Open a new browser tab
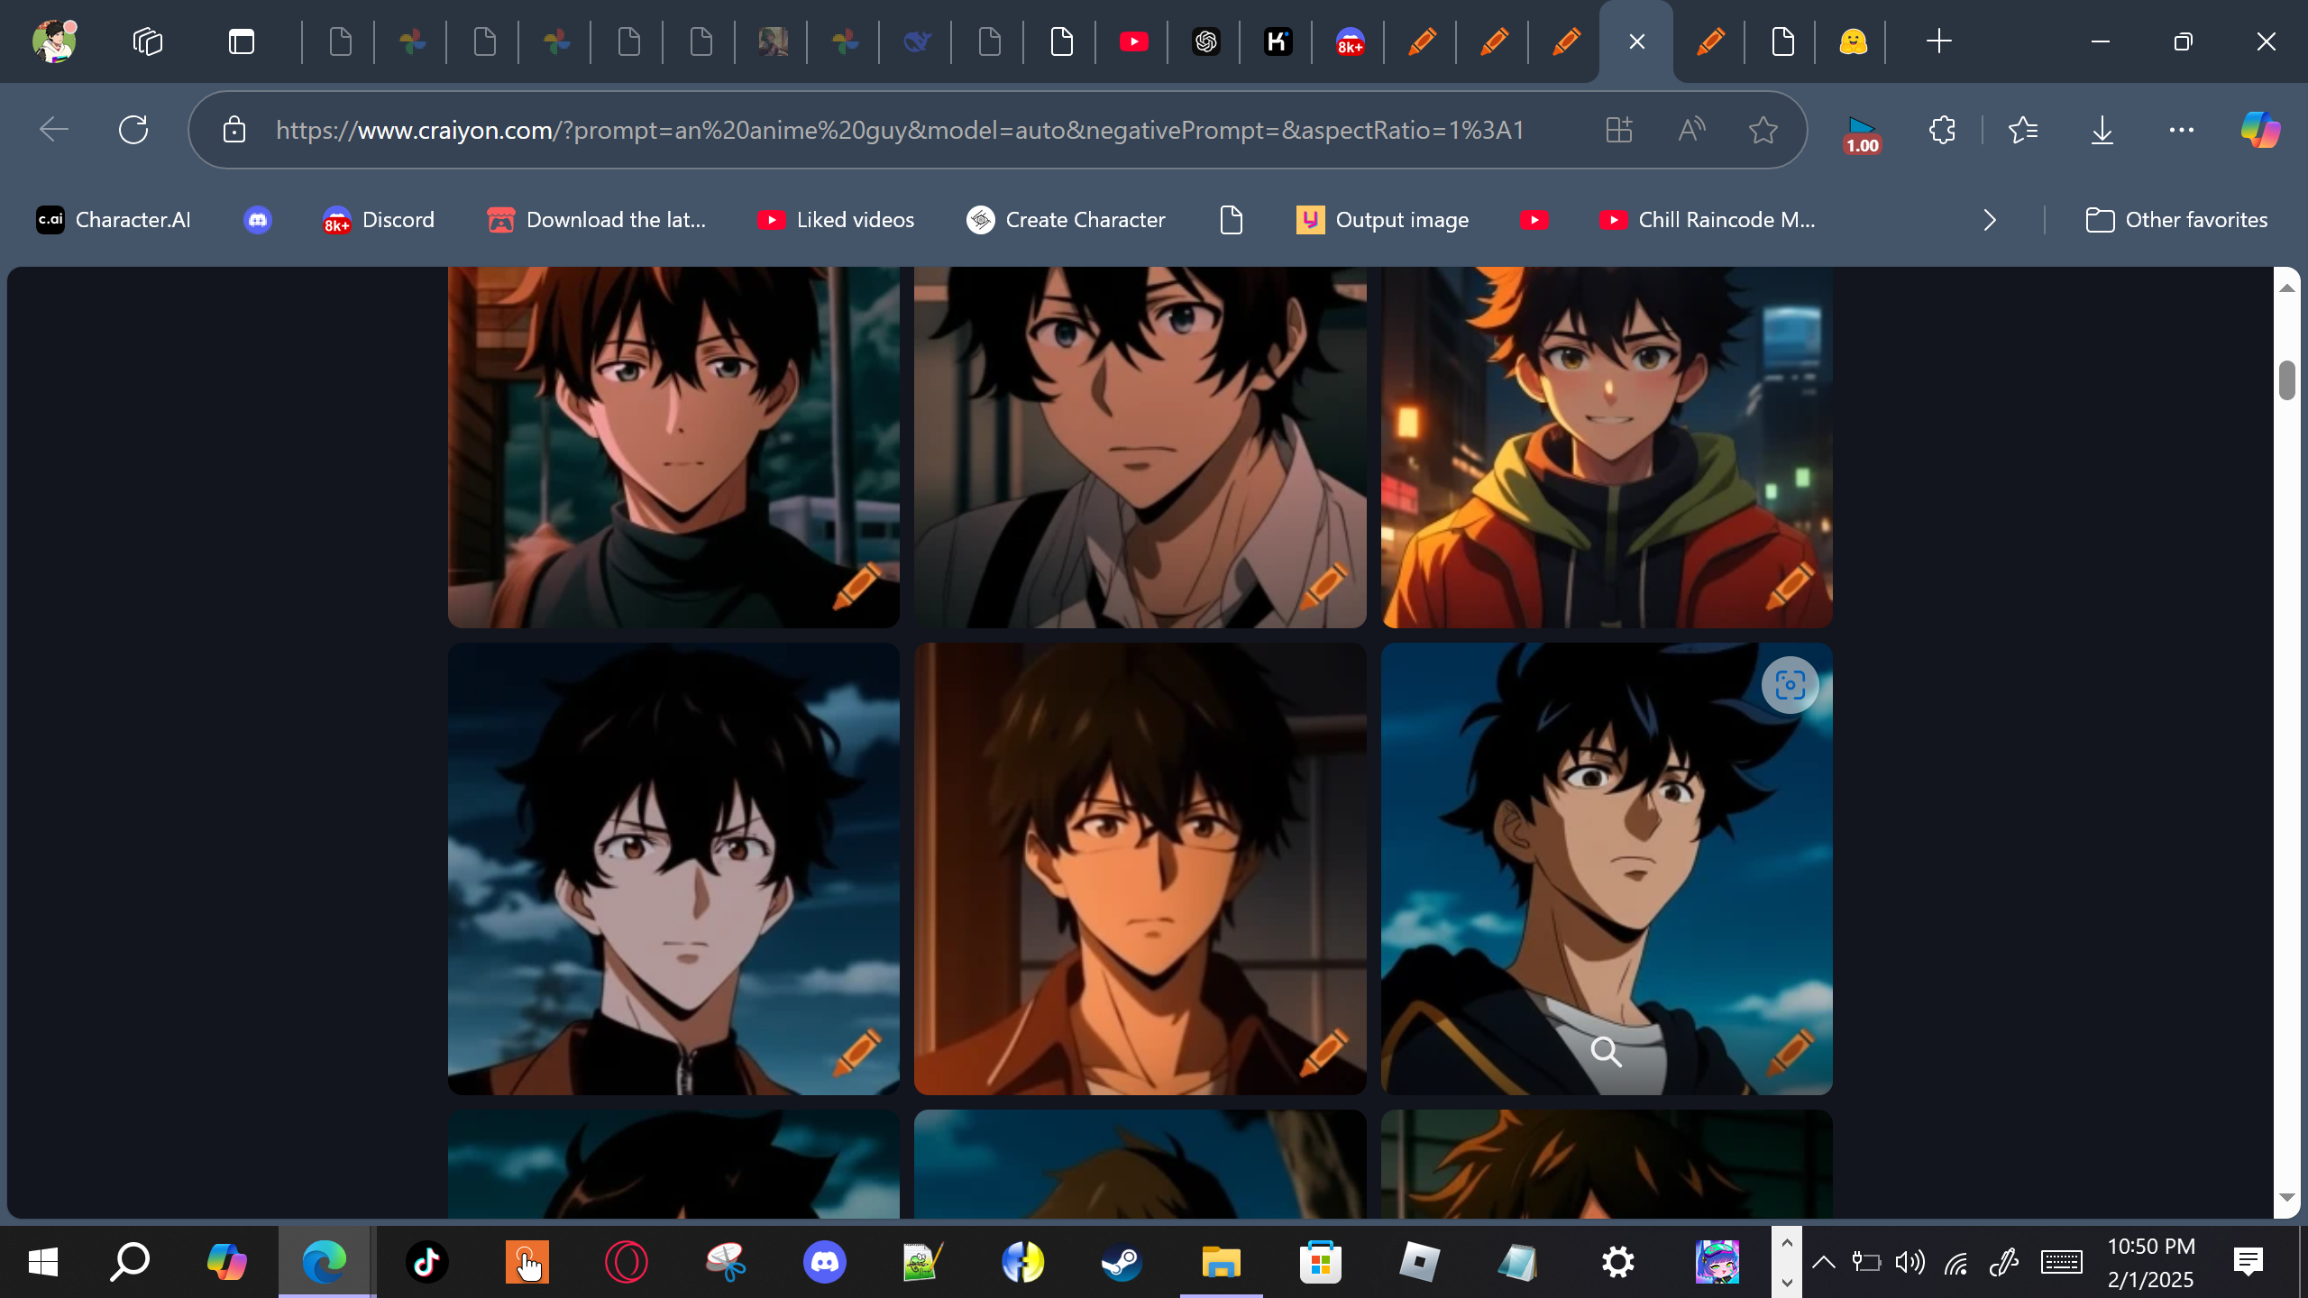Screen dimensions: 2308x1298 tap(1938, 41)
